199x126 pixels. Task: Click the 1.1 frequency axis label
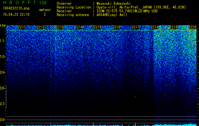pos(3,41)
